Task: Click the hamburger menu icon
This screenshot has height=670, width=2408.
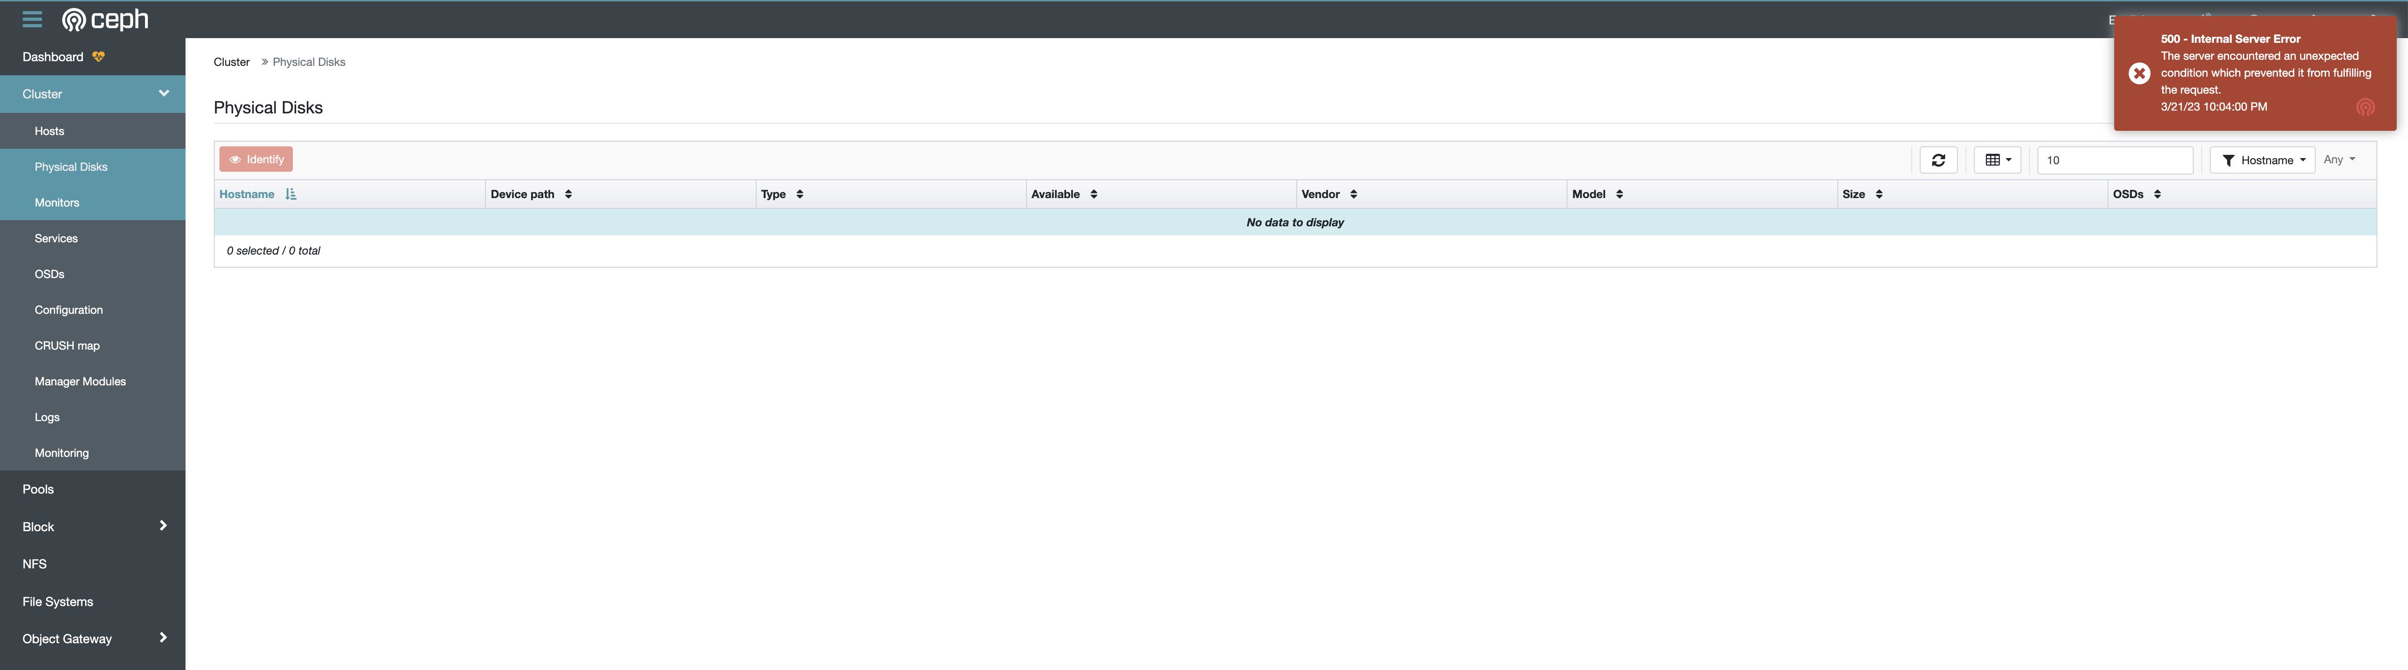Action: click(32, 19)
